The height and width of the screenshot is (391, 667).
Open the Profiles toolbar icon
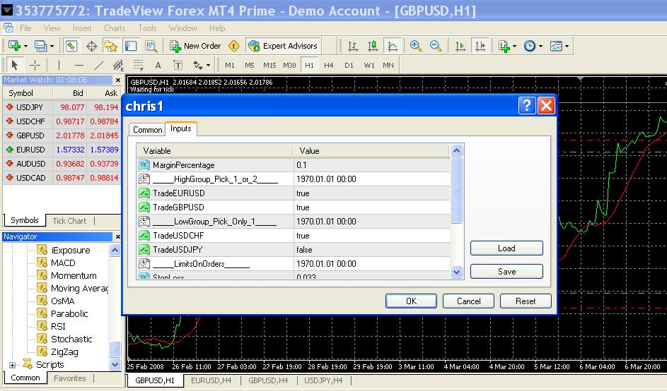[x=40, y=46]
